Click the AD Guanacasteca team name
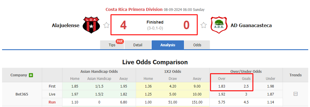This screenshot has width=310, height=107. [x=251, y=25]
